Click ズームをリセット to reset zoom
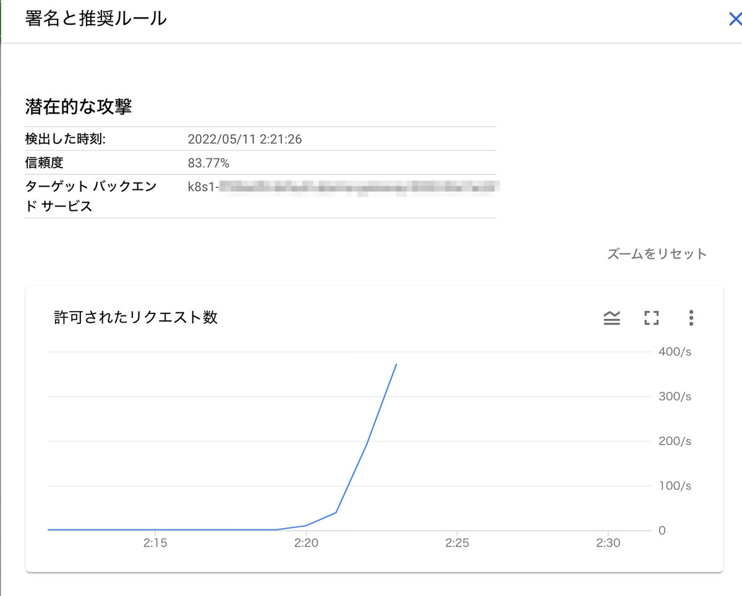Screen dimensions: 742x596 pos(657,254)
